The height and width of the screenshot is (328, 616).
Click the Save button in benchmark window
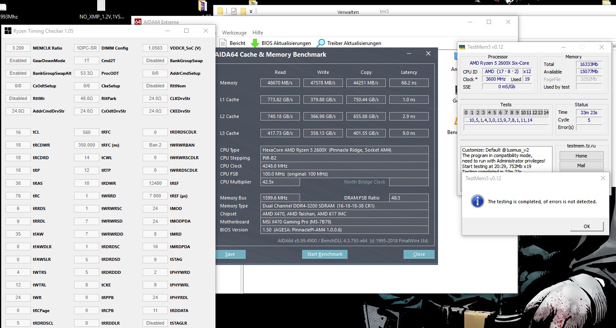tap(230, 254)
